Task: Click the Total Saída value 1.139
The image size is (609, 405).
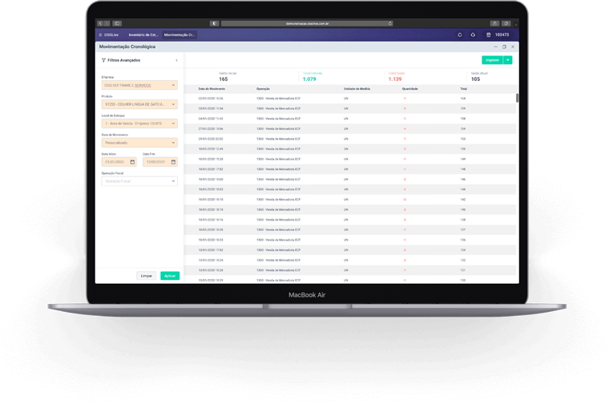Action: coord(395,79)
